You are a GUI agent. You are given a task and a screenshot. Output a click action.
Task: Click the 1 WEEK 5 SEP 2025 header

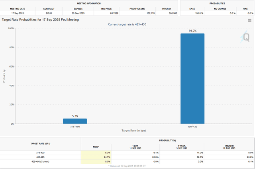[x=182, y=147]
